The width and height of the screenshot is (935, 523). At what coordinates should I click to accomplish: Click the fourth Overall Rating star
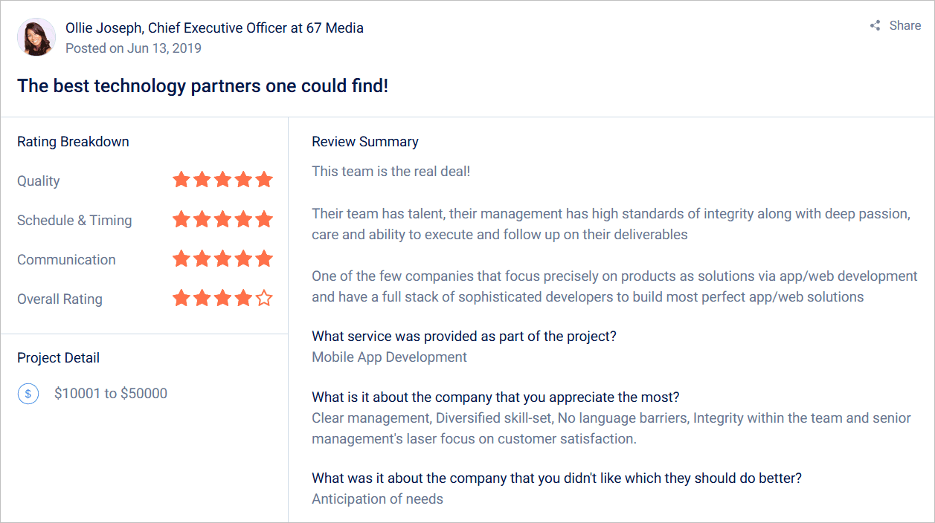pos(243,299)
